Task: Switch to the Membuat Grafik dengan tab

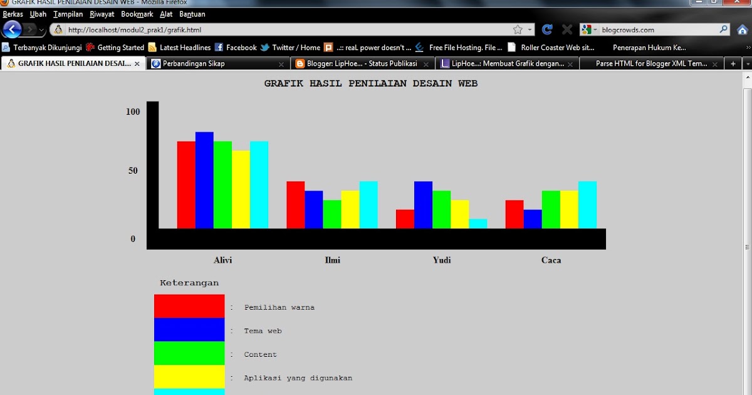Action: [507, 63]
